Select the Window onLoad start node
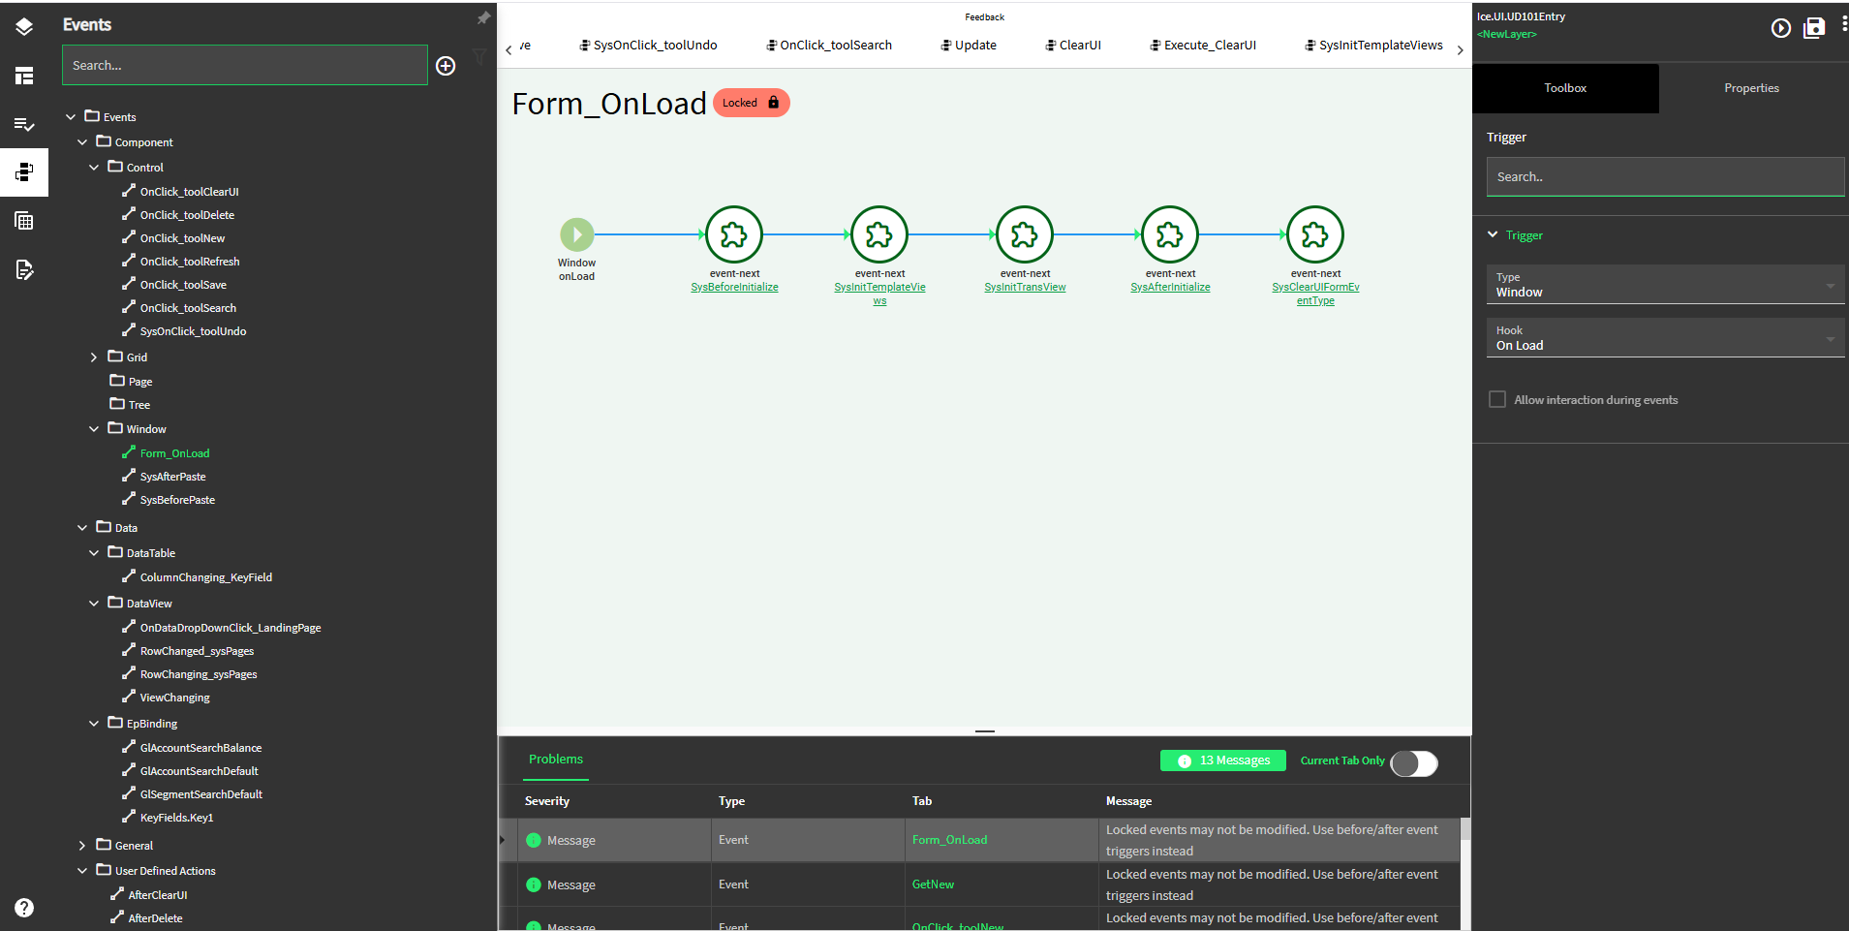The image size is (1849, 931). [x=577, y=234]
